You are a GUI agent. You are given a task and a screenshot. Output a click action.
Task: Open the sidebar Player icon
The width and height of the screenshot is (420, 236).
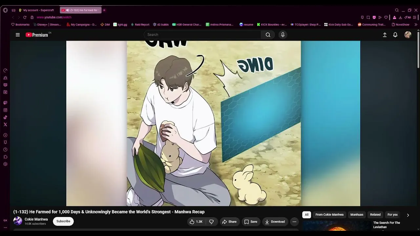pyautogui.click(x=5, y=135)
